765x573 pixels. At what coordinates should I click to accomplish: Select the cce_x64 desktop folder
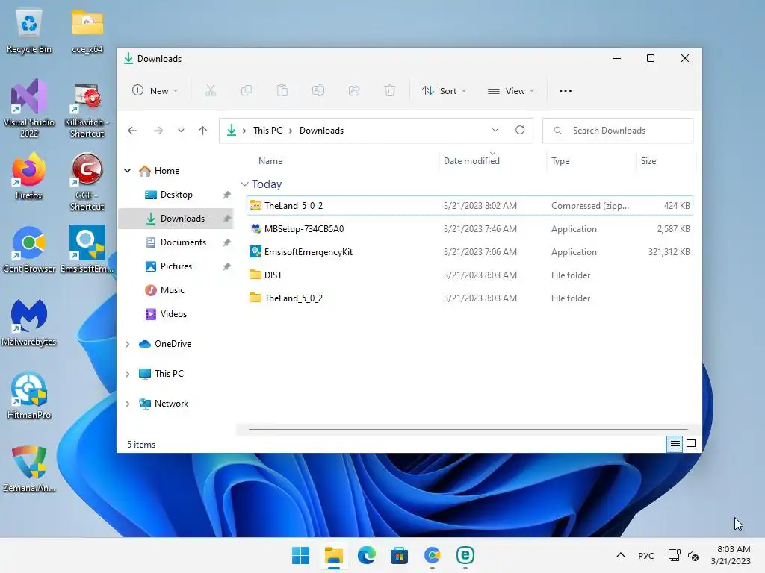pos(87,31)
